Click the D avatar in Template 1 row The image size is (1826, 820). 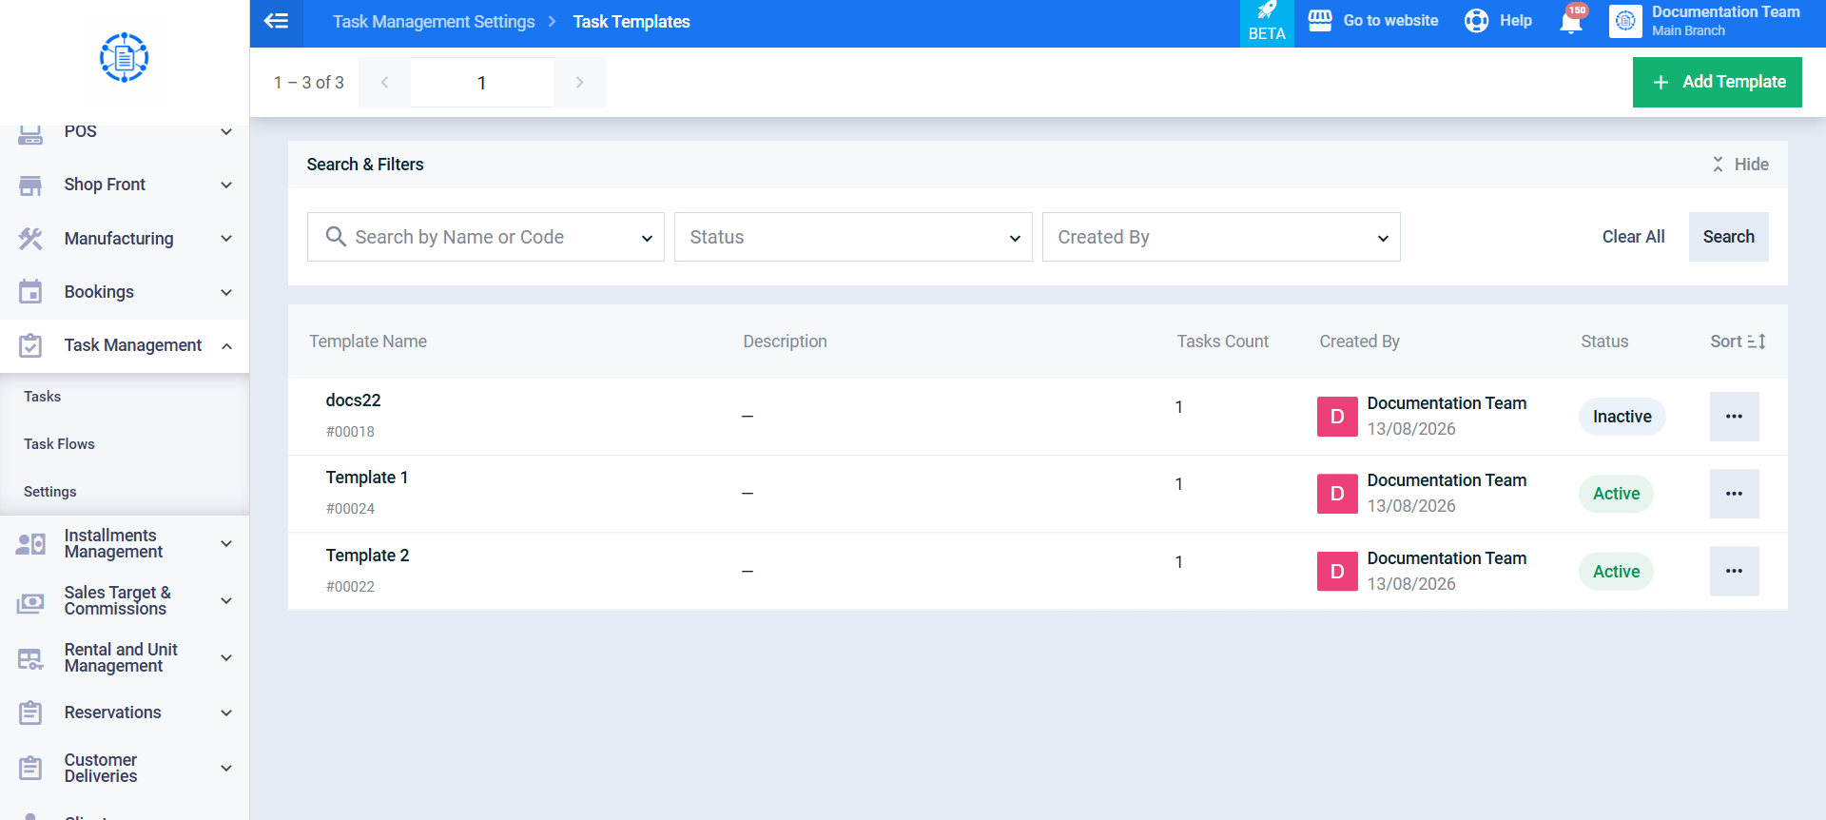[1337, 494]
